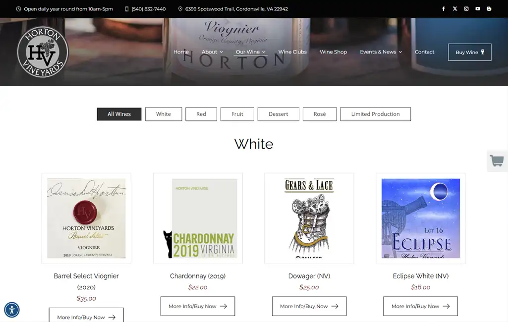Viewport: 508px width, 322px height.
Task: Click the $35.00 Viognier price
Action: 87,298
